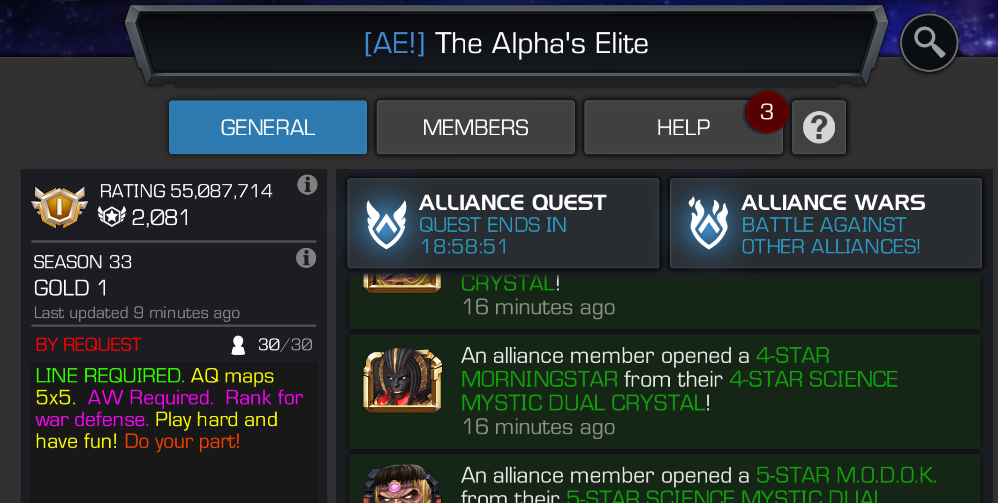Open the Alliance Wars battle panel
The height and width of the screenshot is (503, 998).
(x=826, y=223)
